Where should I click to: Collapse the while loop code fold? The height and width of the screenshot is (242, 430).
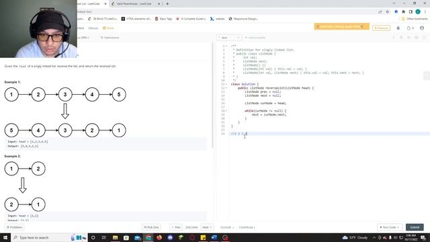pos(226,111)
